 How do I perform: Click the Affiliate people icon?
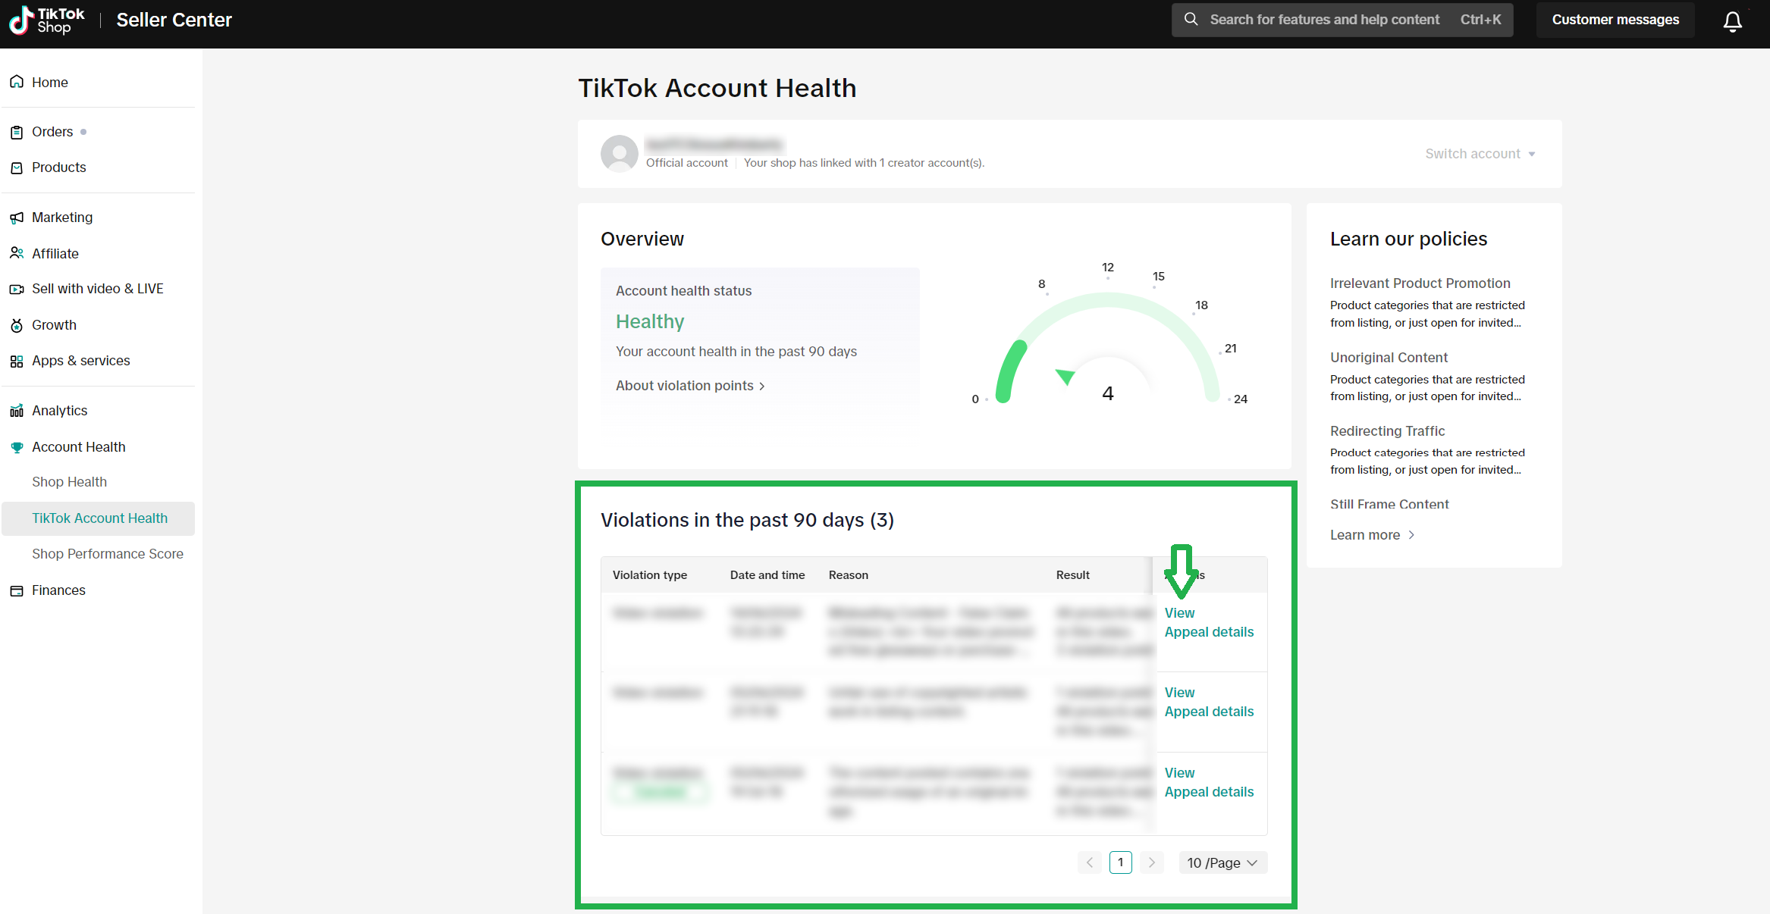[17, 253]
